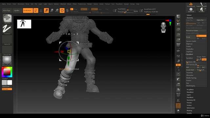
Task: Open the MatCap material sphere picker
Action: (x=7, y=60)
